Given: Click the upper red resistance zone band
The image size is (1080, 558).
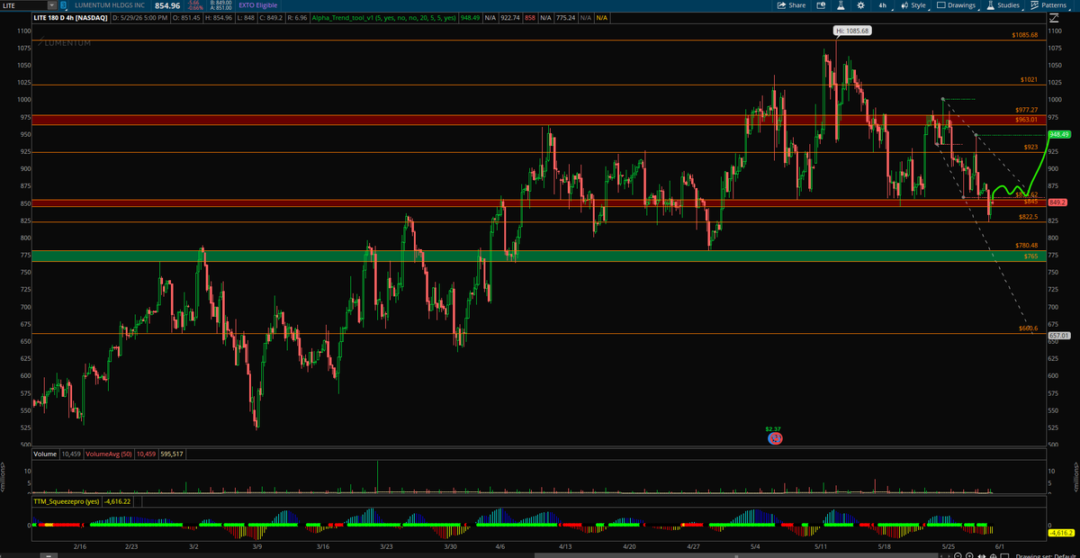Looking at the screenshot, I should click(x=537, y=120).
